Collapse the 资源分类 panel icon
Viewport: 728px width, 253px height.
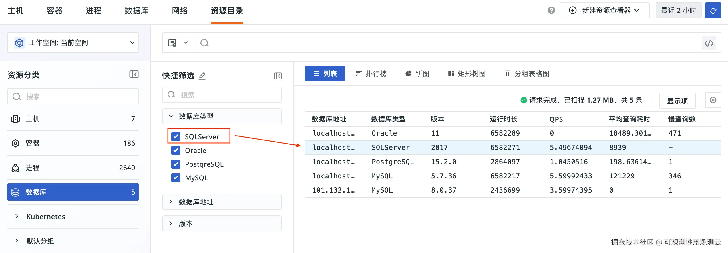[x=134, y=75]
